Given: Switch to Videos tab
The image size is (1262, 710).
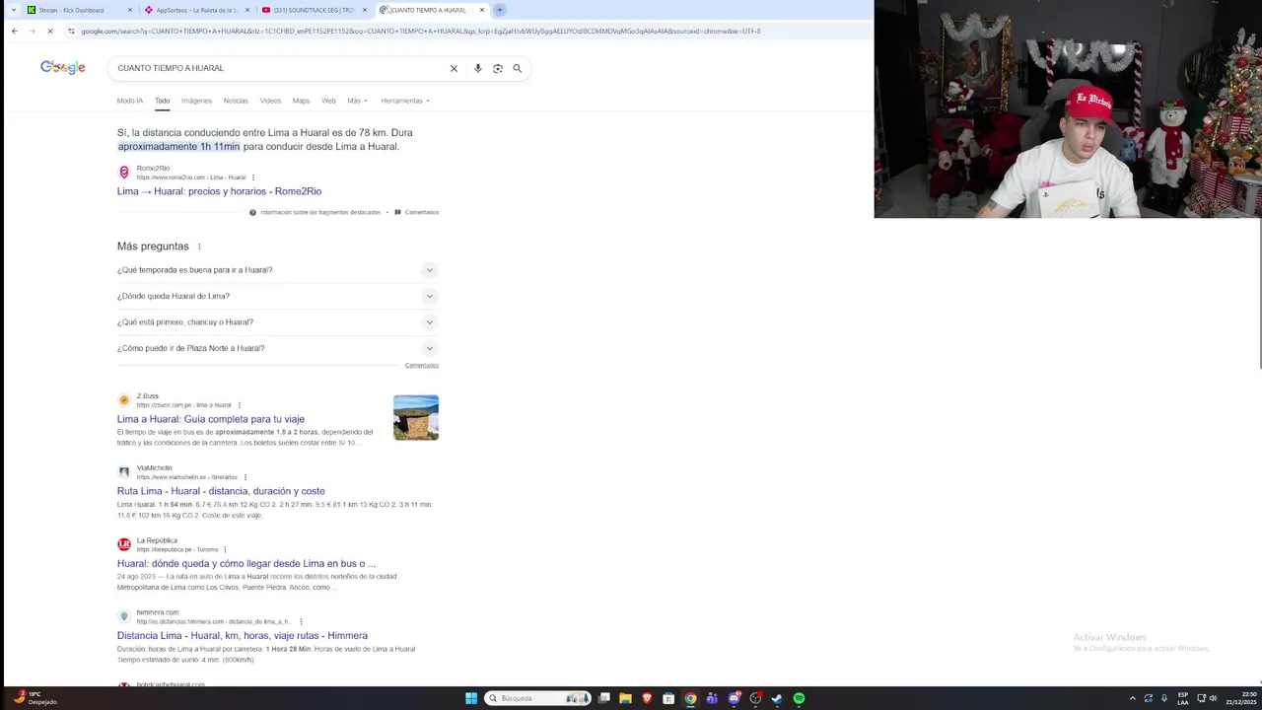Looking at the screenshot, I should (x=270, y=101).
